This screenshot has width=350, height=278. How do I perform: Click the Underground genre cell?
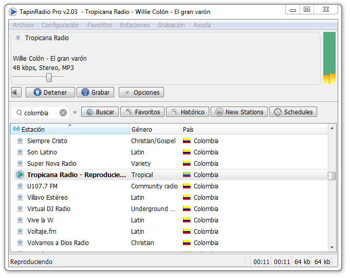(153, 209)
